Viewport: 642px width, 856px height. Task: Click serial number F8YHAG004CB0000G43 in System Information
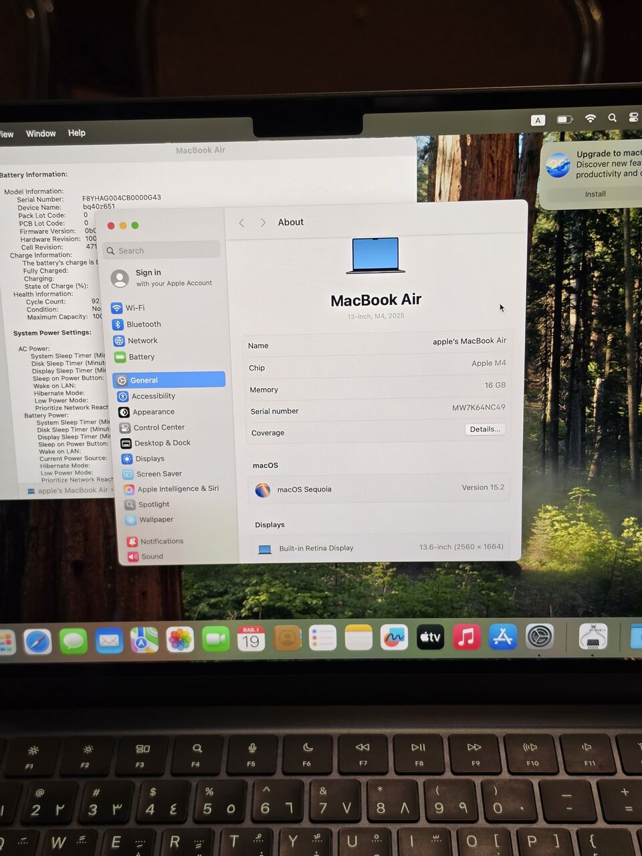(x=122, y=198)
